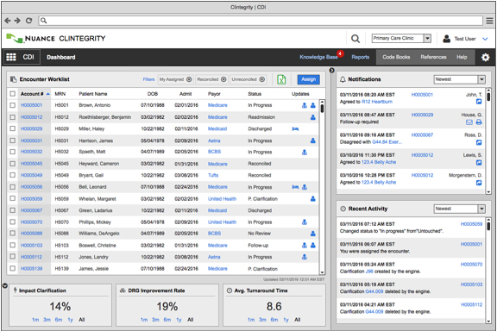Click message icon in Lewis, S. notification
The height and width of the screenshot is (331, 497).
click(479, 163)
